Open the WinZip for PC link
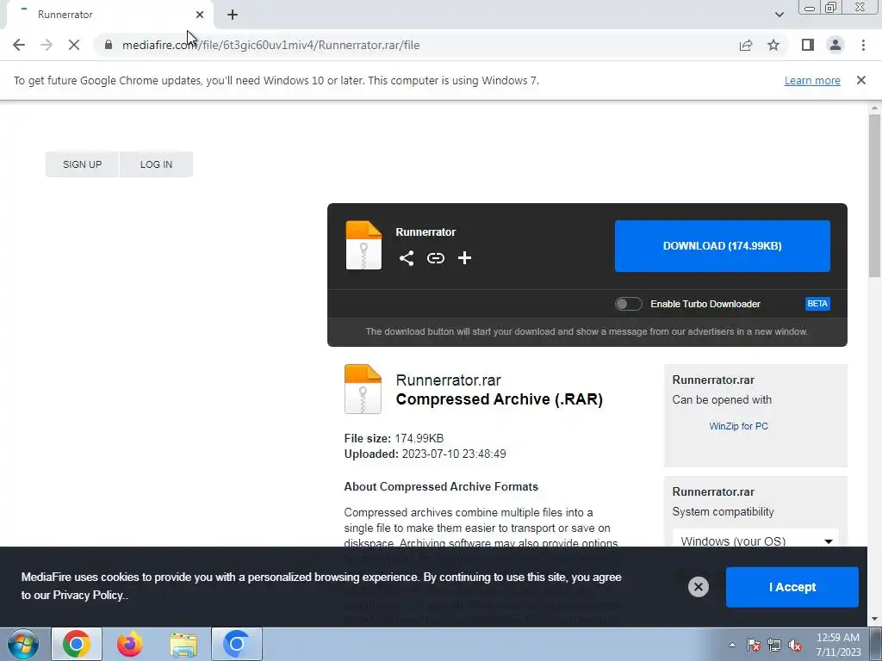 click(738, 426)
